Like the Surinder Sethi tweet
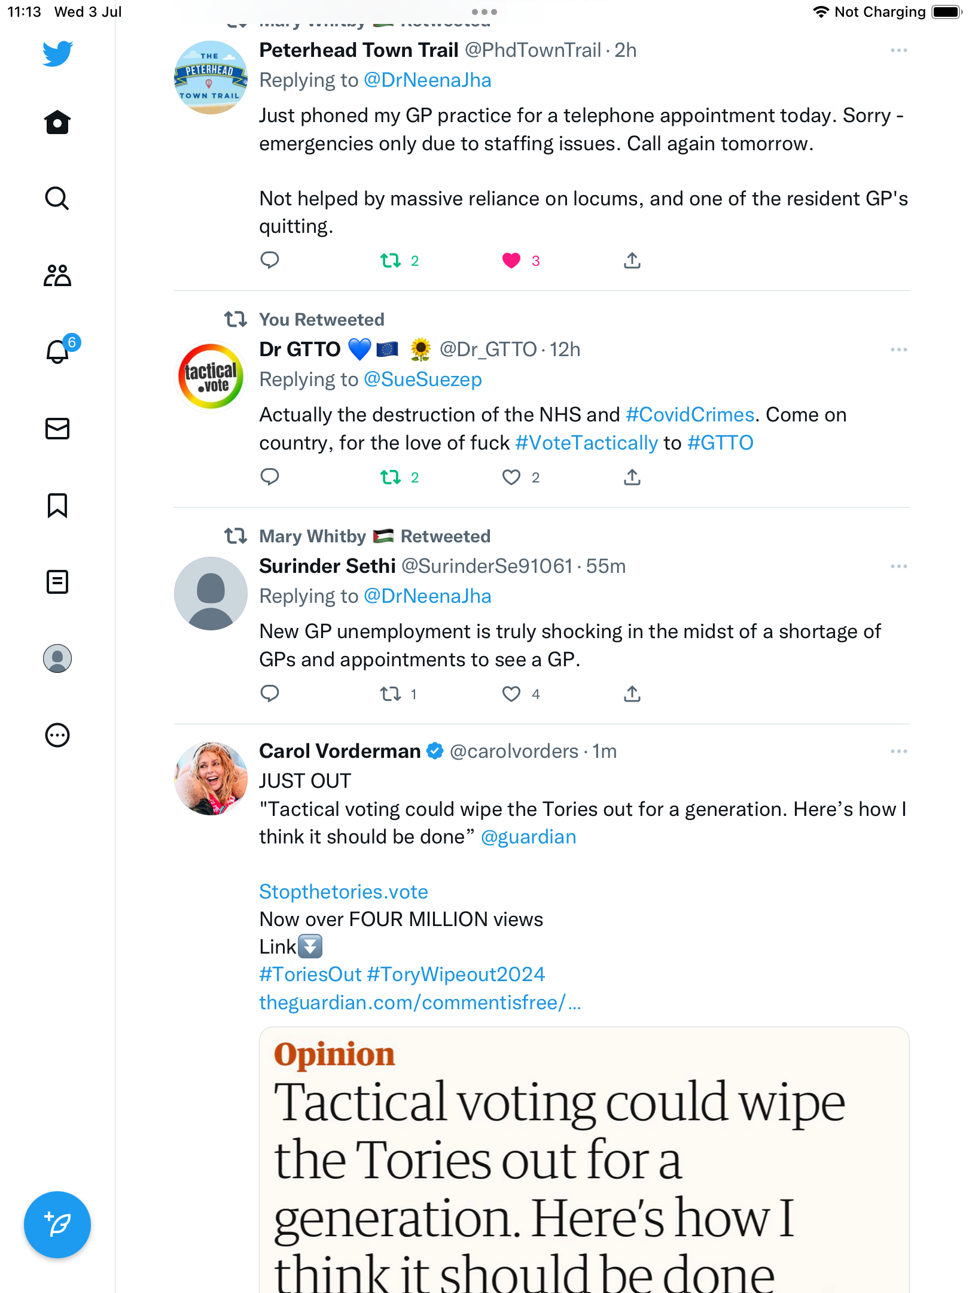The width and height of the screenshot is (969, 1293). tap(511, 694)
